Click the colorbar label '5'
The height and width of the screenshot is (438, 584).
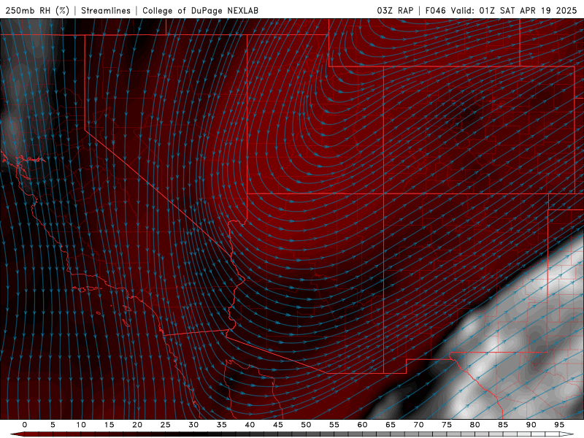point(53,425)
